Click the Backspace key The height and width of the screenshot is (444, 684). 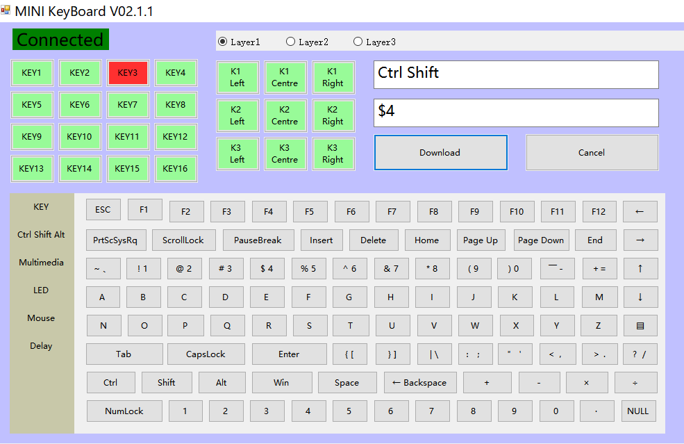[x=420, y=383]
